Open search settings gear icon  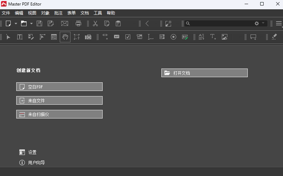[x=257, y=23]
